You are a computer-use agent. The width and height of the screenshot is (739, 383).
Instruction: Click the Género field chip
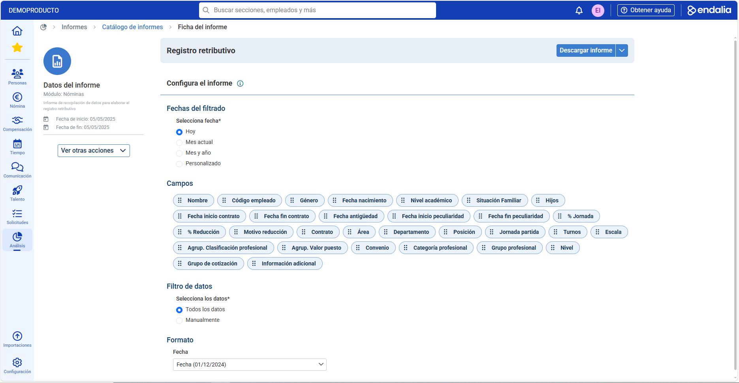pos(305,200)
